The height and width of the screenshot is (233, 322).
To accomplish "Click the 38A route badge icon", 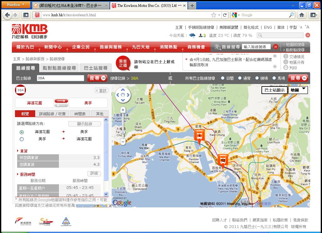I will (20, 90).
